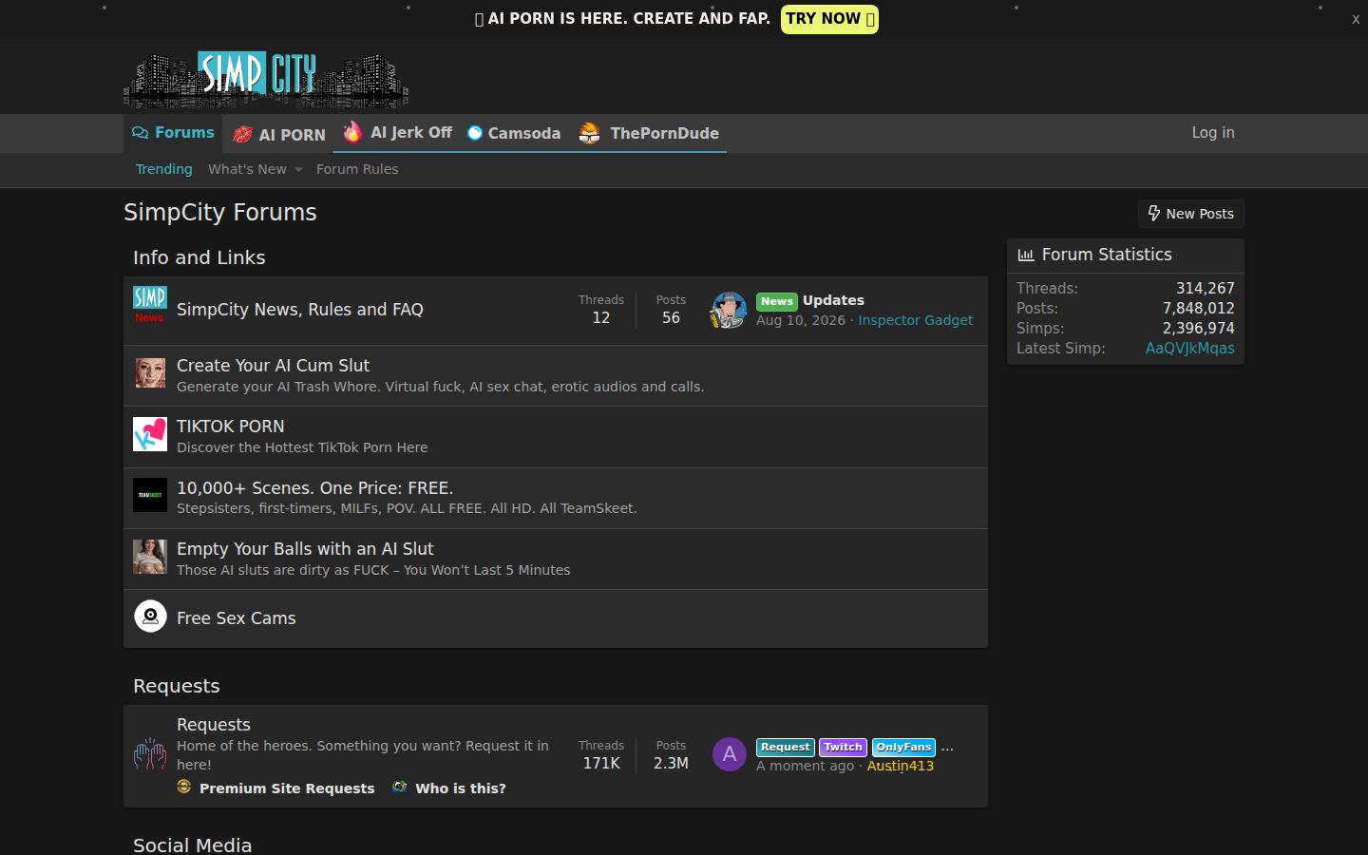Open the AI Jerk Off nav link

(397, 133)
